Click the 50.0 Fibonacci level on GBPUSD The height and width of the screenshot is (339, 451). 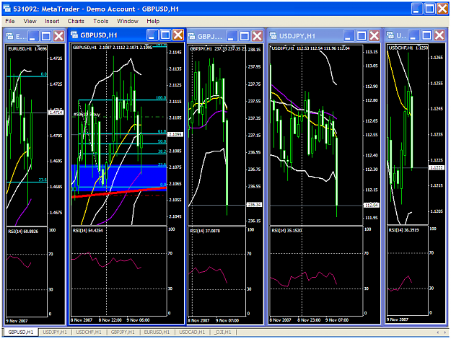pyautogui.click(x=162, y=141)
